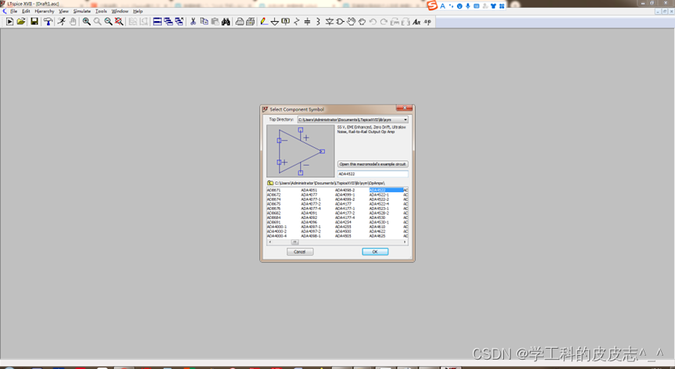Open the Edit menu

point(27,11)
